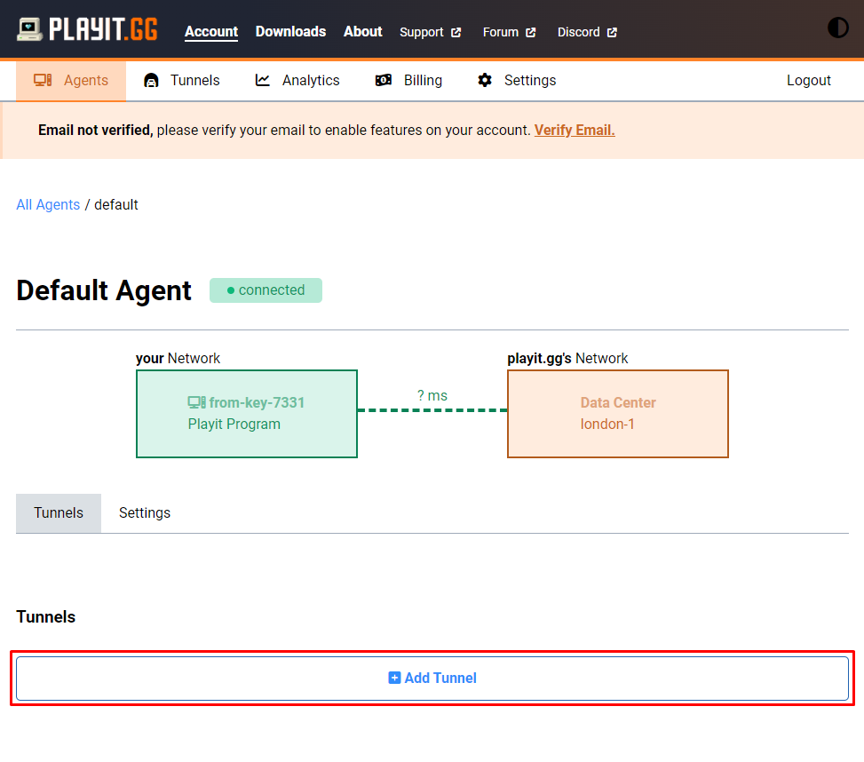This screenshot has width=864, height=762.
Task: Click the Playit.gg logo icon
Action: tap(29, 29)
